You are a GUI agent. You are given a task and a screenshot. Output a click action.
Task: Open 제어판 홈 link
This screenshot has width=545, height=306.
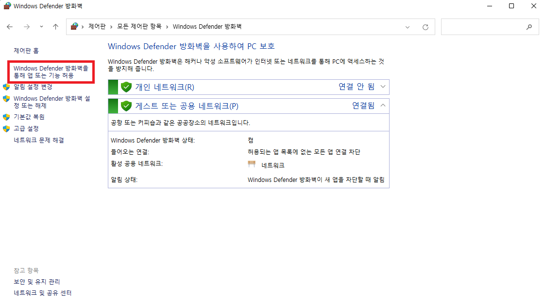pyautogui.click(x=26, y=51)
